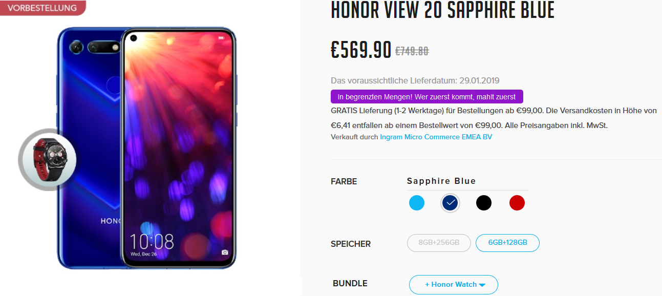Expand the Honor Watch bundle dropdown

coord(454,285)
